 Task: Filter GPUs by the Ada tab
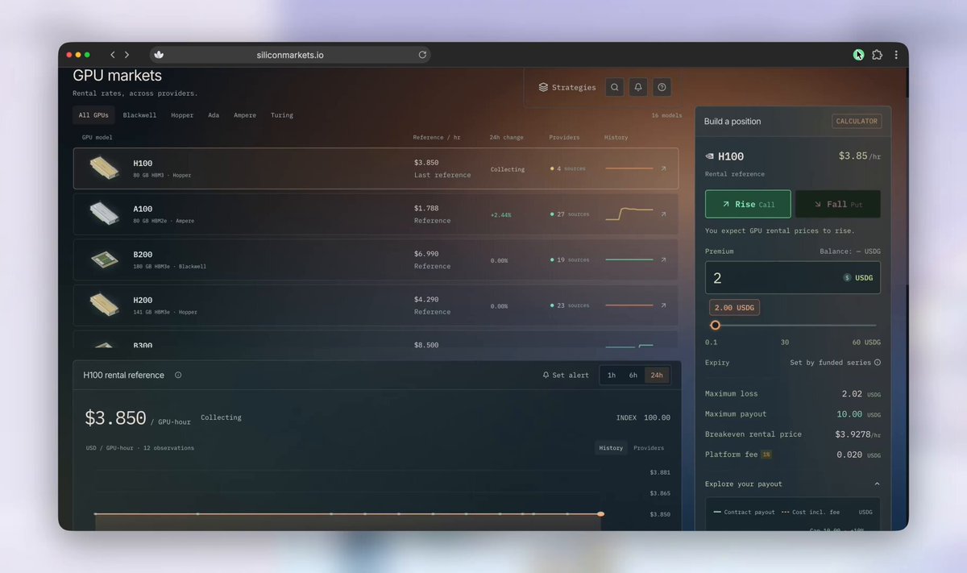coord(214,115)
